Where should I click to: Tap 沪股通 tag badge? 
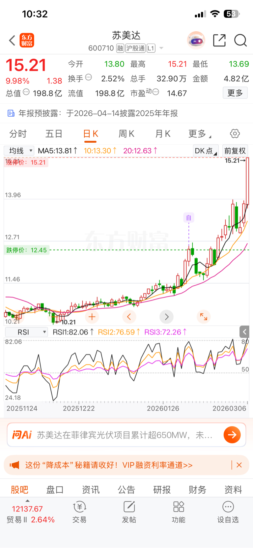click(135, 48)
